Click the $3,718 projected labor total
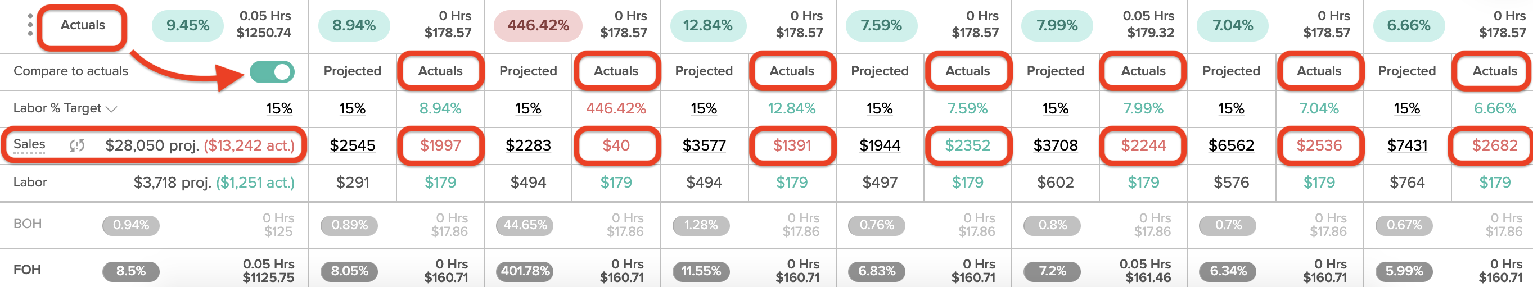This screenshot has height=287, width=1533. click(173, 183)
